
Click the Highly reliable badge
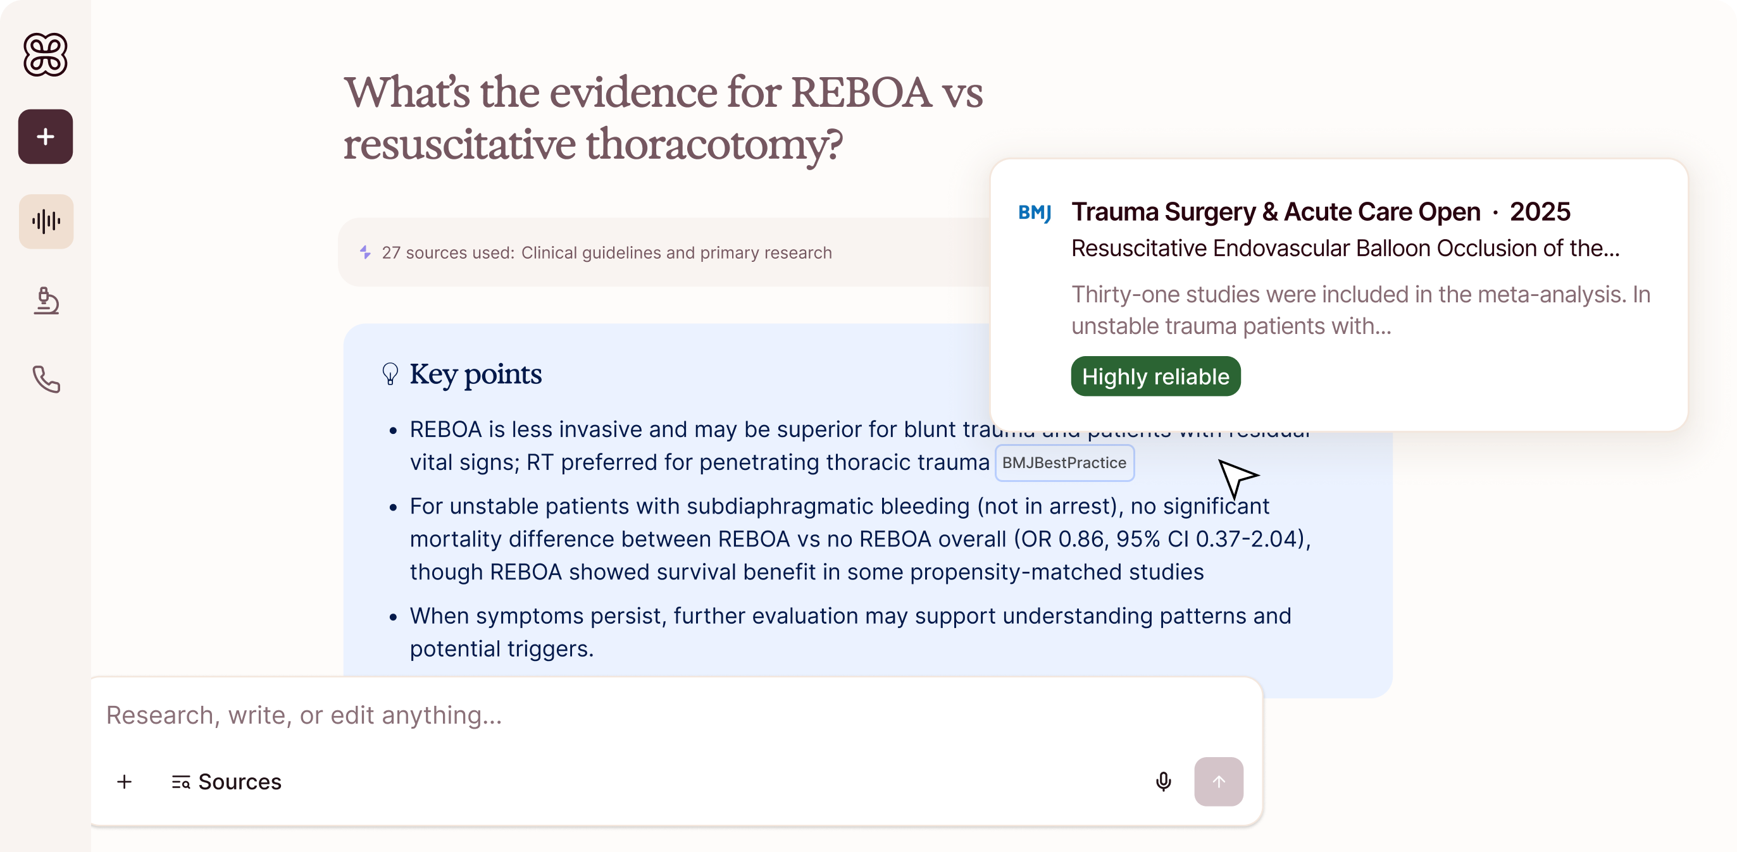click(1155, 376)
